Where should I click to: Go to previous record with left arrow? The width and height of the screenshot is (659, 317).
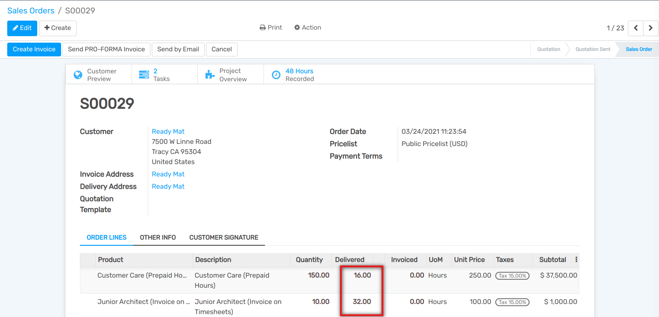(636, 28)
